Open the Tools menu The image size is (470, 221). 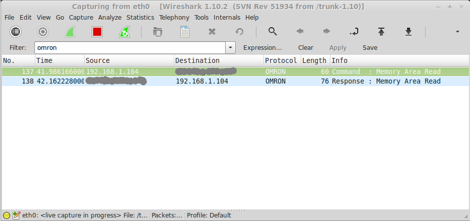point(202,18)
